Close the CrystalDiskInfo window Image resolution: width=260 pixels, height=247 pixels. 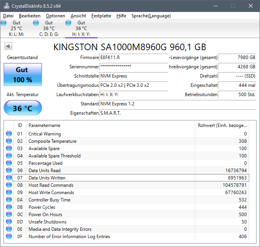coord(250,6)
